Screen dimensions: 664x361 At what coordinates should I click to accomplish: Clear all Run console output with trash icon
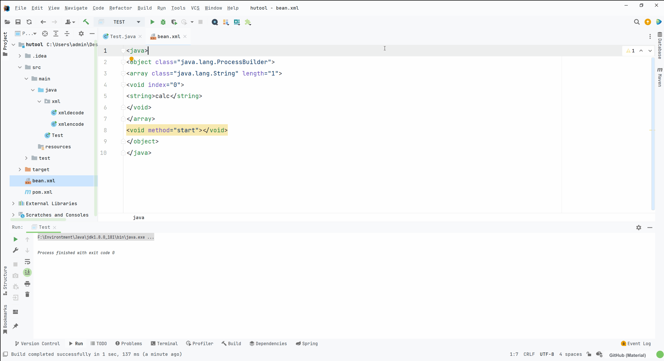27,294
